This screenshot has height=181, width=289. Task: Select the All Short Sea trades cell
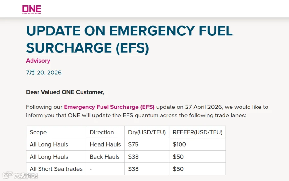(x=56, y=169)
